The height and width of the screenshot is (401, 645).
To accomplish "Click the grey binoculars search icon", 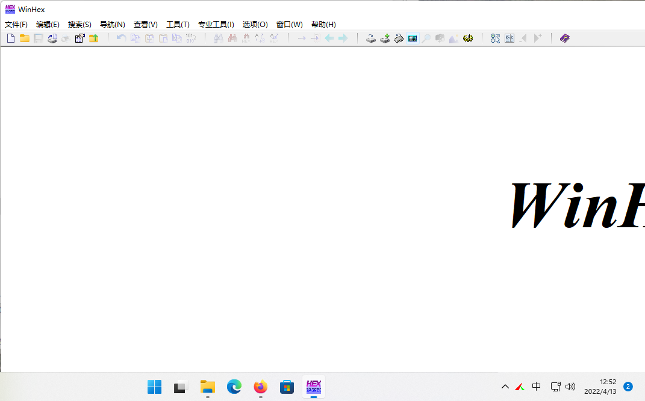I will 219,38.
